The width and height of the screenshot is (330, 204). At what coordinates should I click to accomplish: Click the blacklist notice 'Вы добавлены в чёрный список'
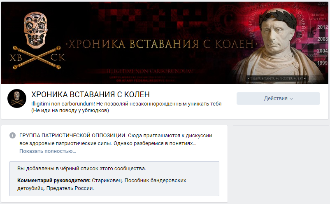(x=81, y=169)
